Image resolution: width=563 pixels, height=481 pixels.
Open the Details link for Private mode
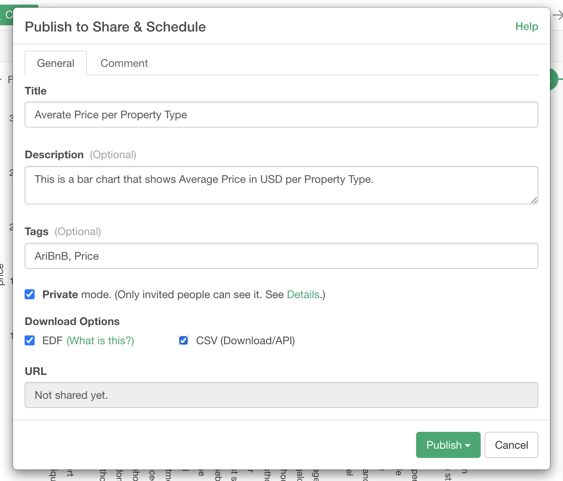303,295
